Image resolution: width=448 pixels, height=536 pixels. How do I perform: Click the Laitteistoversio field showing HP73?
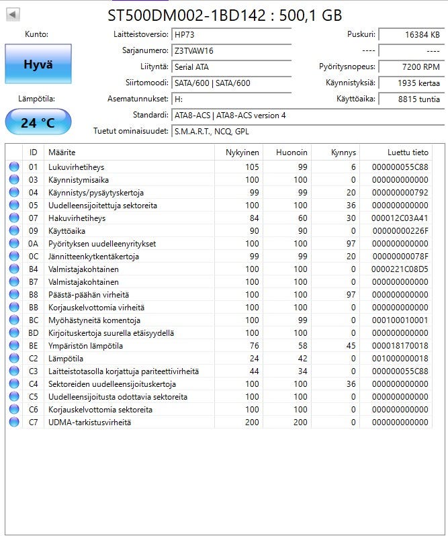click(231, 34)
